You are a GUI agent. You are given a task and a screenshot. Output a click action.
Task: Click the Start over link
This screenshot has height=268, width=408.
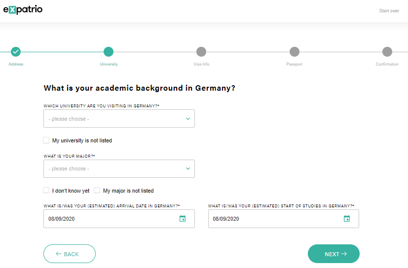coord(389,11)
